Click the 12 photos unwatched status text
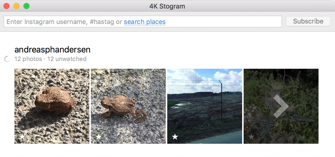The height and width of the screenshot is (157, 335). [50, 59]
